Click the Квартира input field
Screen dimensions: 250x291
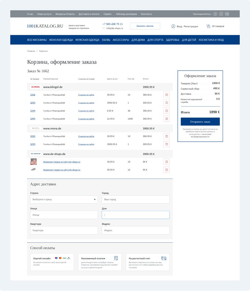[x=64, y=230]
